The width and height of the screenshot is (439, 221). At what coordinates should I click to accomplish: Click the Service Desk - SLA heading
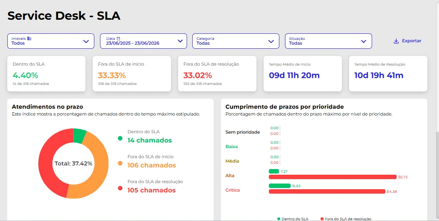coord(64,16)
